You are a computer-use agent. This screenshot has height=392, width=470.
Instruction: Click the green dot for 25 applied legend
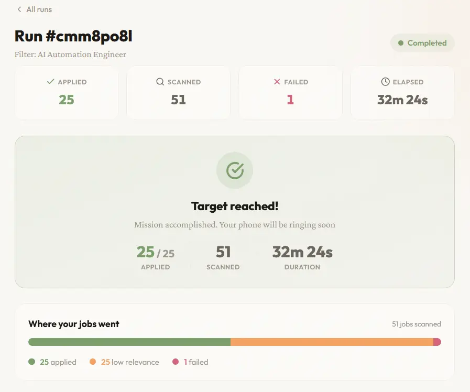pos(32,362)
